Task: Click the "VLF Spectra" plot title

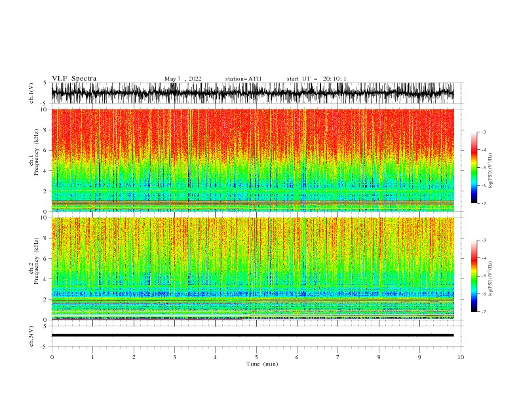Action: click(74, 79)
